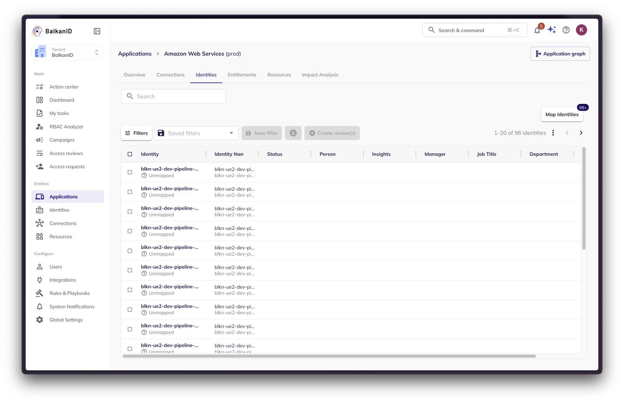Image resolution: width=624 pixels, height=403 pixels.
Task: Open three-dot more options menu
Action: 553,133
